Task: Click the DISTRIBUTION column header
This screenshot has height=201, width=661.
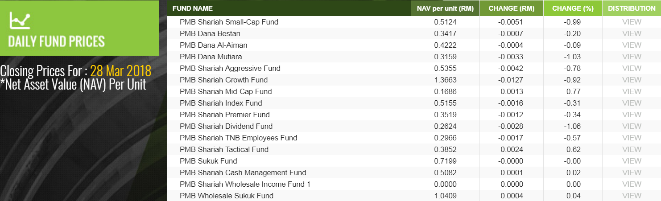Action: tap(632, 8)
